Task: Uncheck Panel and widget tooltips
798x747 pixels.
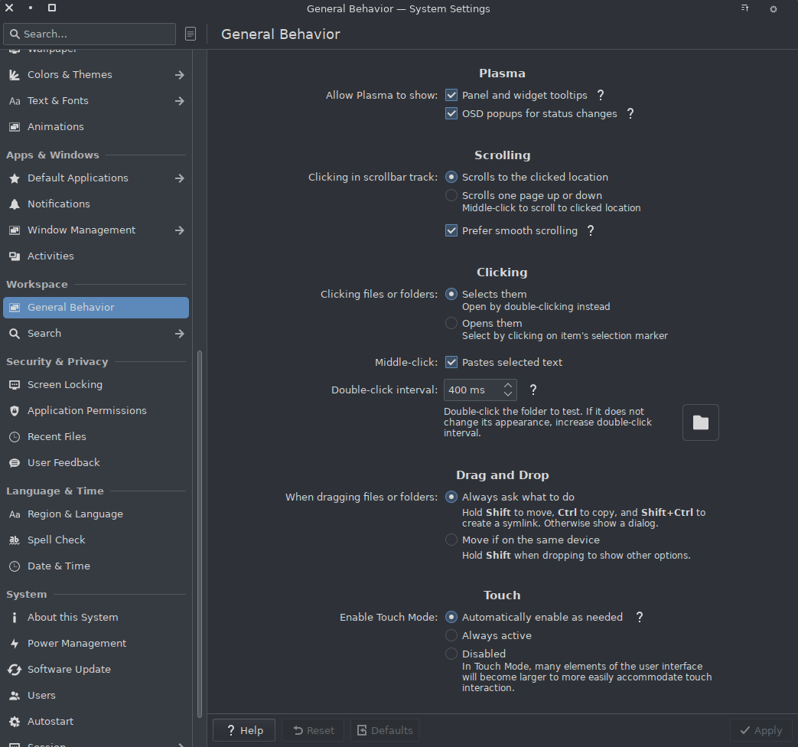Action: [x=451, y=96]
